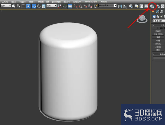Activate the Select and Scale tool
The image size is (165, 125).
pyautogui.click(x=44, y=6)
